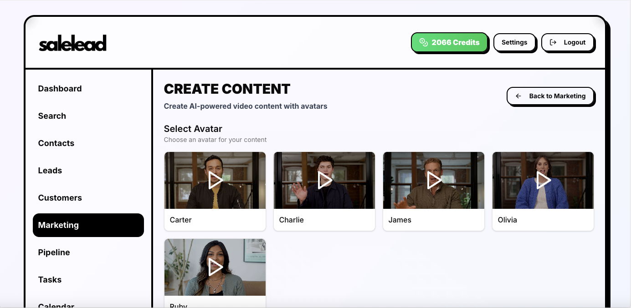Image resolution: width=631 pixels, height=308 pixels.
Task: Select the Carter avatar name label
Action: click(x=181, y=220)
